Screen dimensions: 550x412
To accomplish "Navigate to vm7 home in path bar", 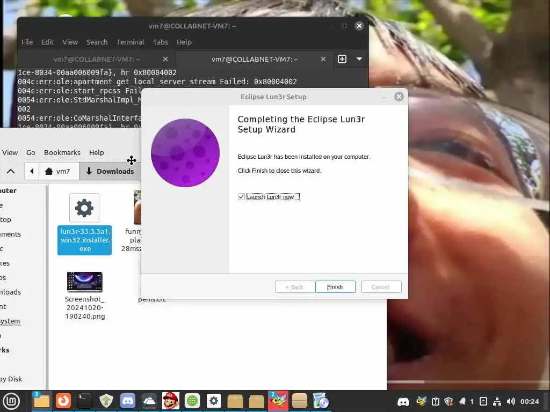I will point(59,171).
